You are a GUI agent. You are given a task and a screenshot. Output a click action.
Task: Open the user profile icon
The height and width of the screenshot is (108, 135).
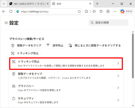[108, 11]
